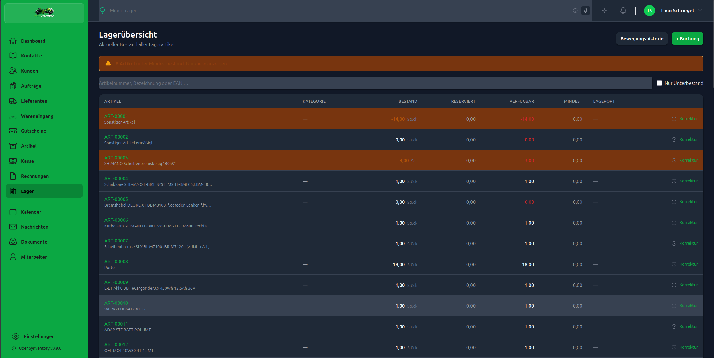Click the sparkle AI assistant icon
The height and width of the screenshot is (358, 714).
(x=604, y=11)
